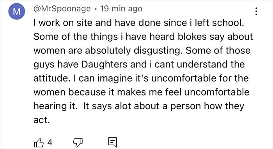273x149 pixels.
Task: Open the @MrSpoonage channel link
Action: pyautogui.click(x=62, y=9)
